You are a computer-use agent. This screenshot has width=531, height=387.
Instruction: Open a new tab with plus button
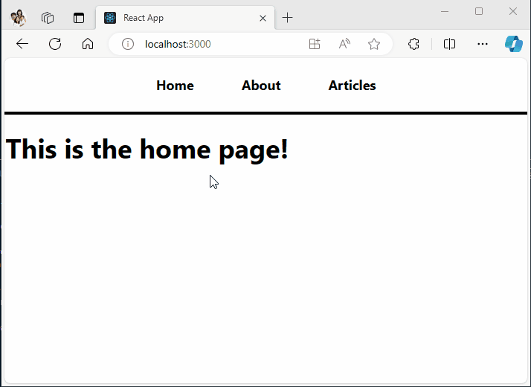(287, 18)
